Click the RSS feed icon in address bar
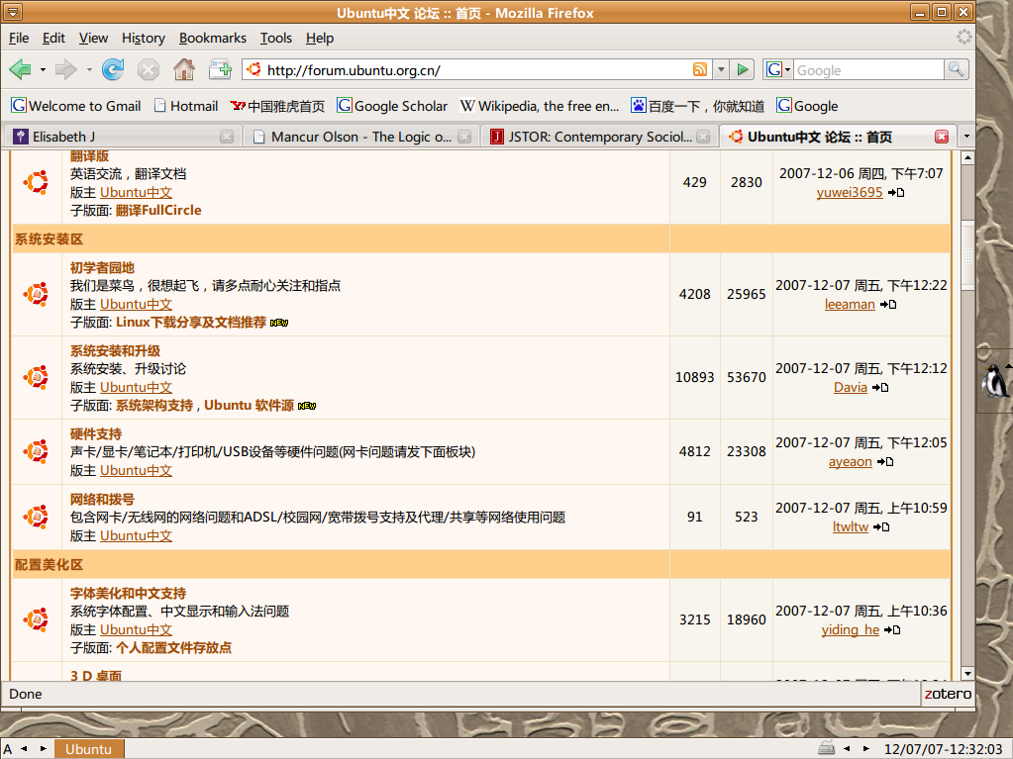This screenshot has width=1013, height=759. (x=700, y=69)
